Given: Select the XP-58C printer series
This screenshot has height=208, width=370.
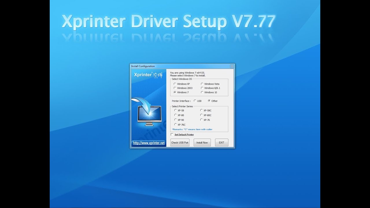Looking at the screenshot, I should tap(201, 110).
